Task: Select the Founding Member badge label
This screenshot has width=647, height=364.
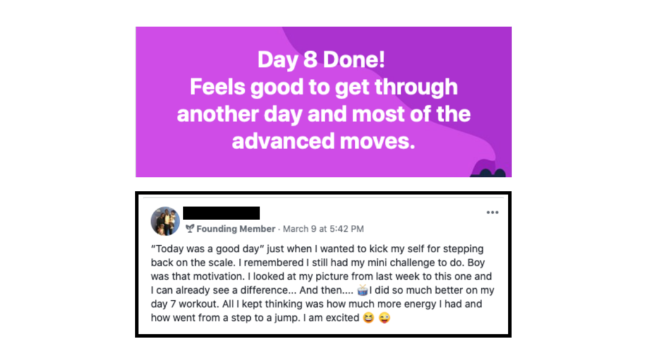Action: pyautogui.click(x=236, y=229)
